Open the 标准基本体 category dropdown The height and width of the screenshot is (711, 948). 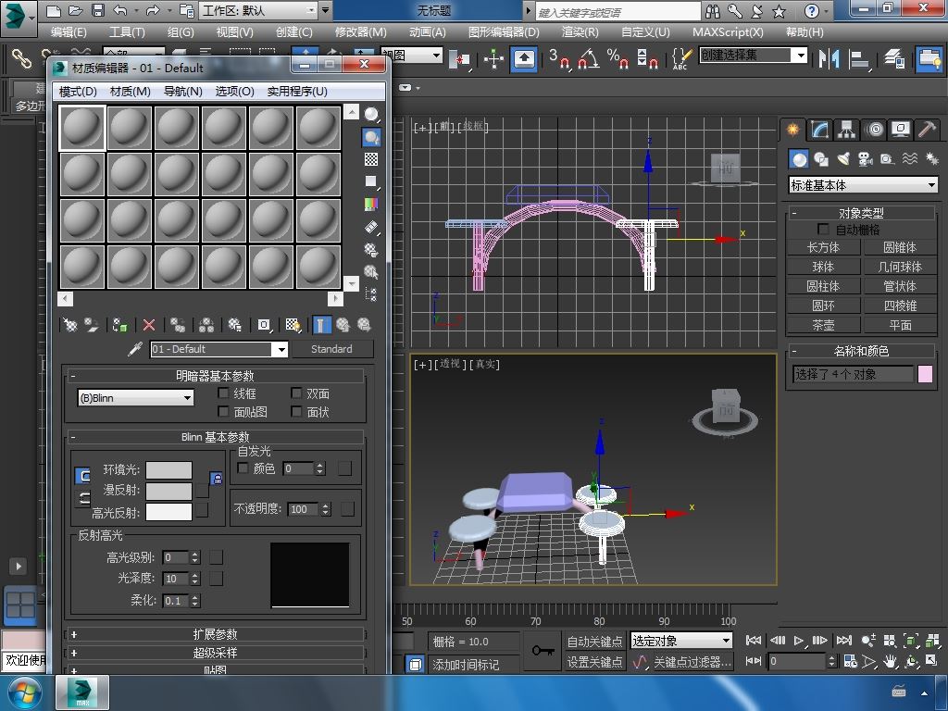(863, 185)
